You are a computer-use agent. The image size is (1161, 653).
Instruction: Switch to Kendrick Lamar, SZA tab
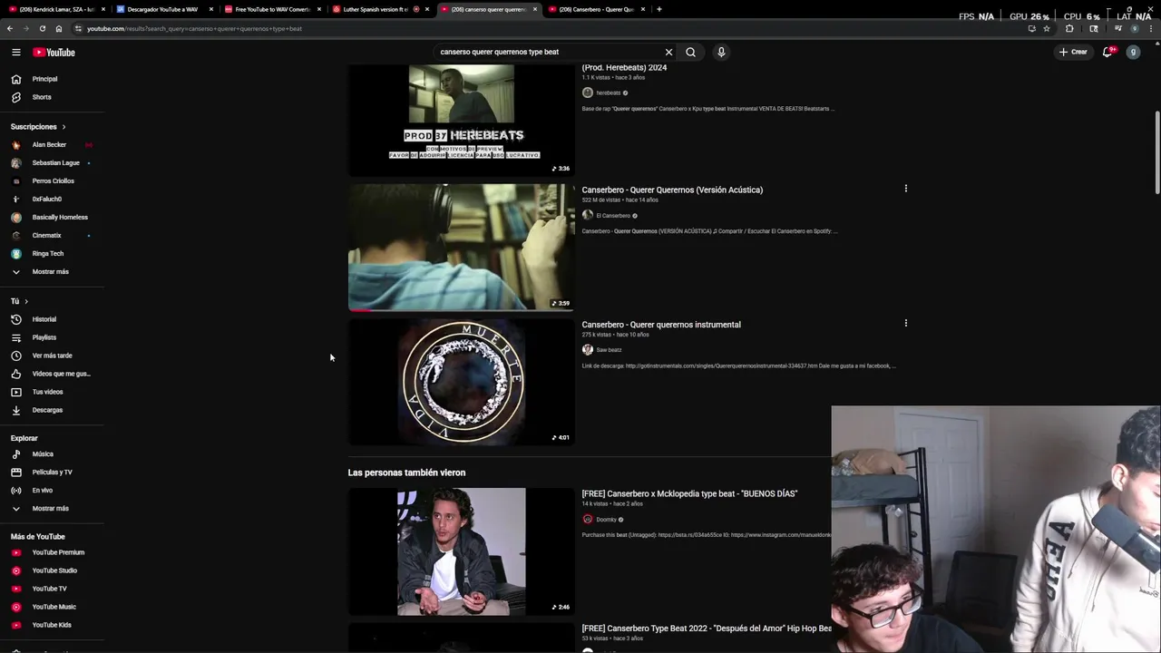(x=56, y=9)
